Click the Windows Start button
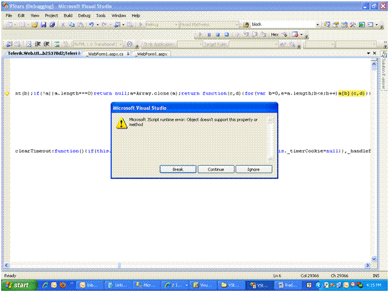 pyautogui.click(x=20, y=285)
